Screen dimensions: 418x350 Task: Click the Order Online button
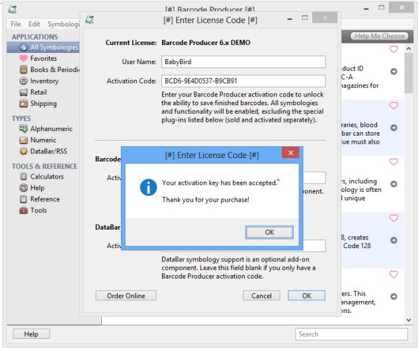point(126,296)
